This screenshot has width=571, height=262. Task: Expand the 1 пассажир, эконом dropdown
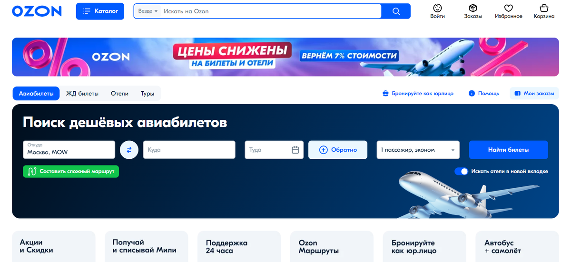pyautogui.click(x=418, y=150)
